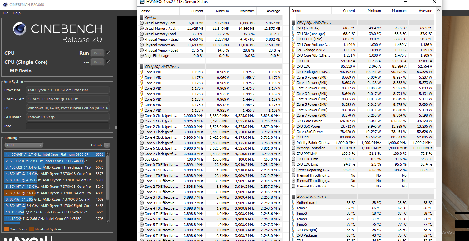Select the Xeon X5650 ranking entry
Image resolution: width=469 pixels, height=241 pixels.
point(54,219)
